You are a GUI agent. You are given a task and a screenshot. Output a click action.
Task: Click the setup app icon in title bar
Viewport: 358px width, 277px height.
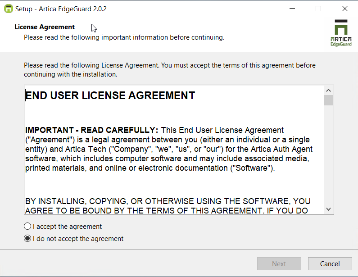point(9,9)
